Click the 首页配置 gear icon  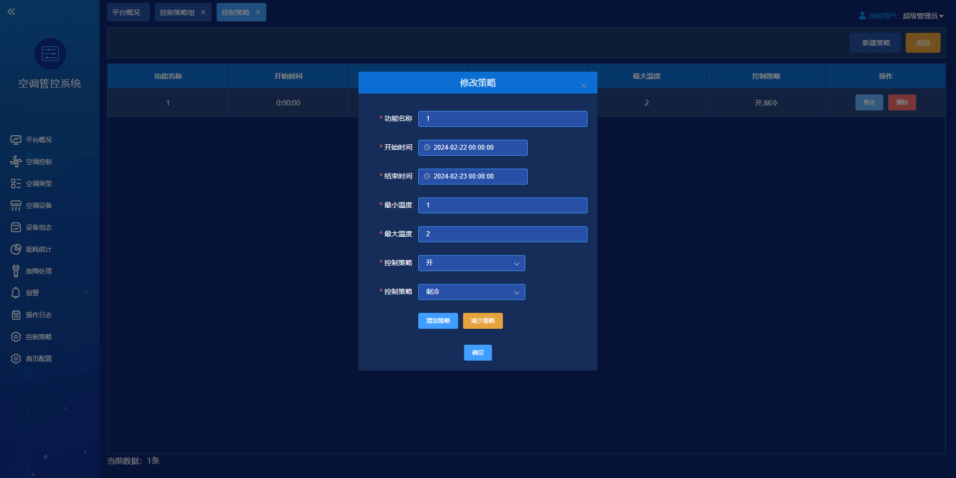pos(16,359)
